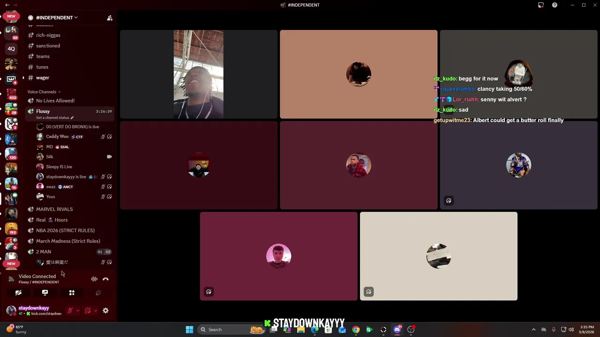Select user 00 (VERT DO BRONX)
The width and height of the screenshot is (600, 337).
point(74,127)
